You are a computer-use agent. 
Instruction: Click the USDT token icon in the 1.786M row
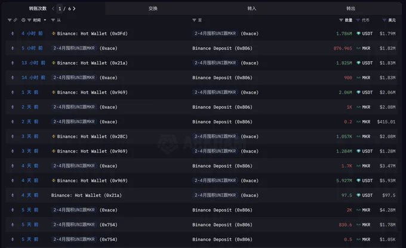point(359,33)
